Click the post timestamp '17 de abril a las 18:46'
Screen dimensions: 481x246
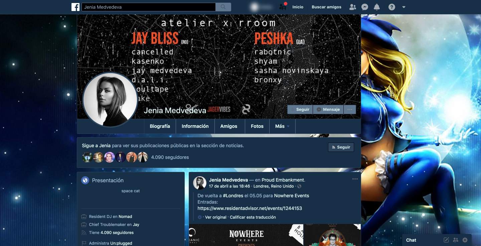[229, 186]
